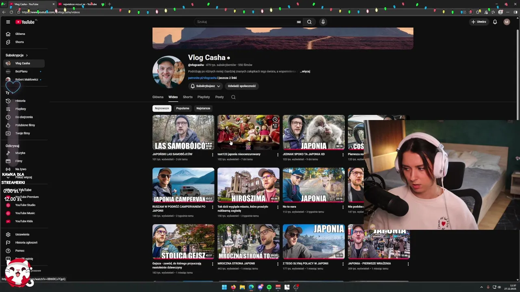Switch to the Główna channel tab
520x292 pixels.
coord(158,97)
